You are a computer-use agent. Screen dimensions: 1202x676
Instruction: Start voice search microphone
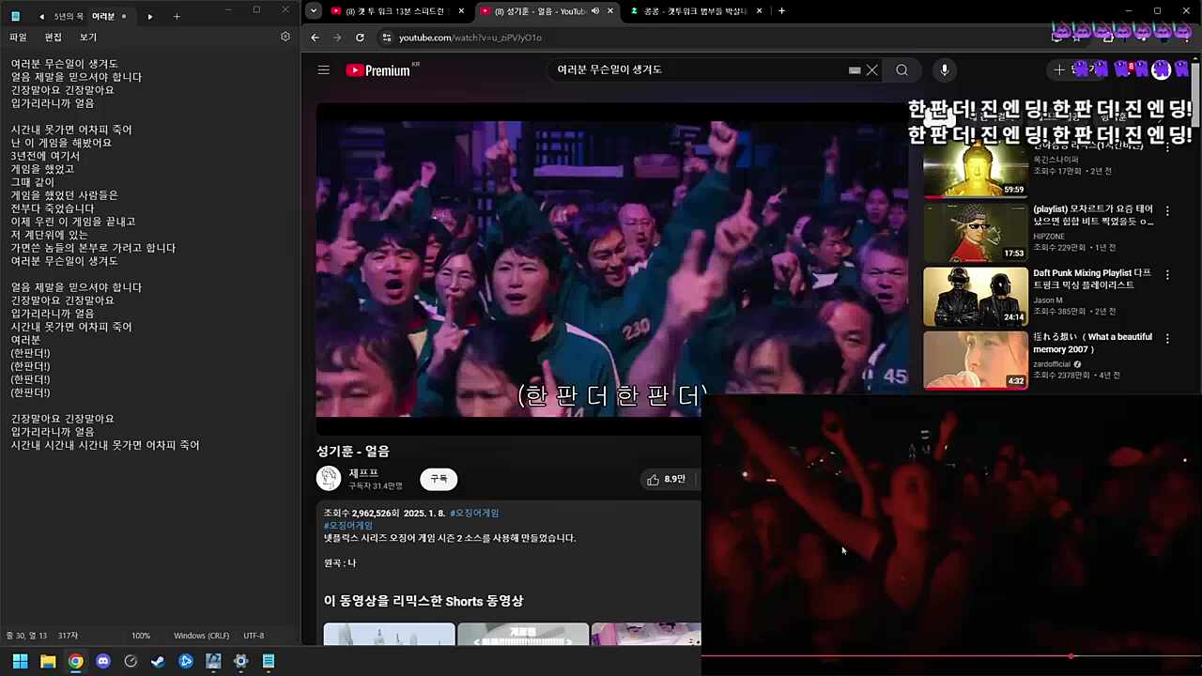click(945, 69)
